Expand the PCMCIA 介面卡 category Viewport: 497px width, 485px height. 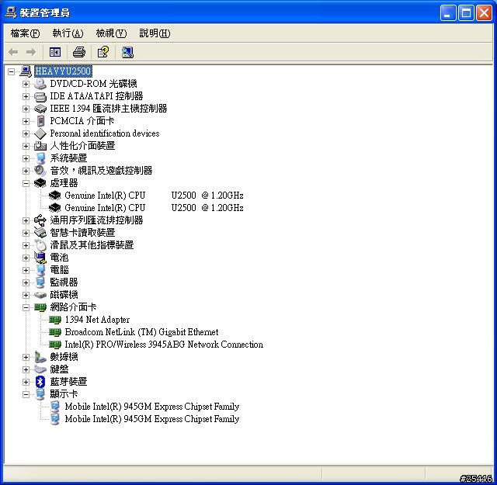[26, 121]
